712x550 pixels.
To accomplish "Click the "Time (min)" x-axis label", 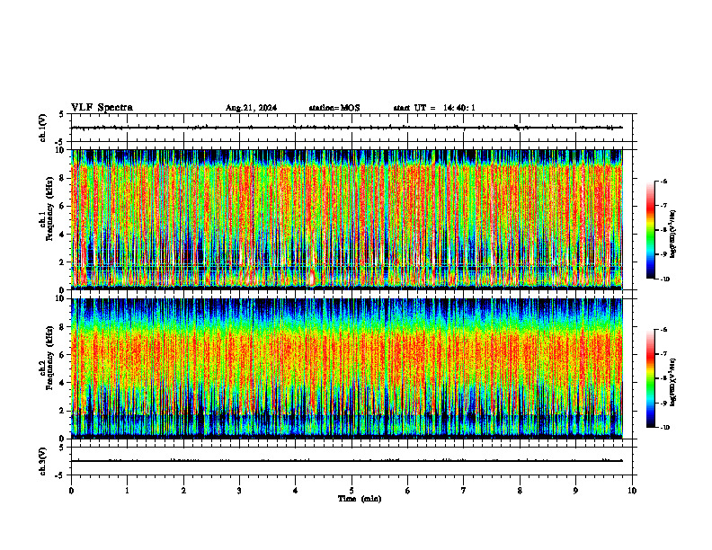I will (x=360, y=499).
